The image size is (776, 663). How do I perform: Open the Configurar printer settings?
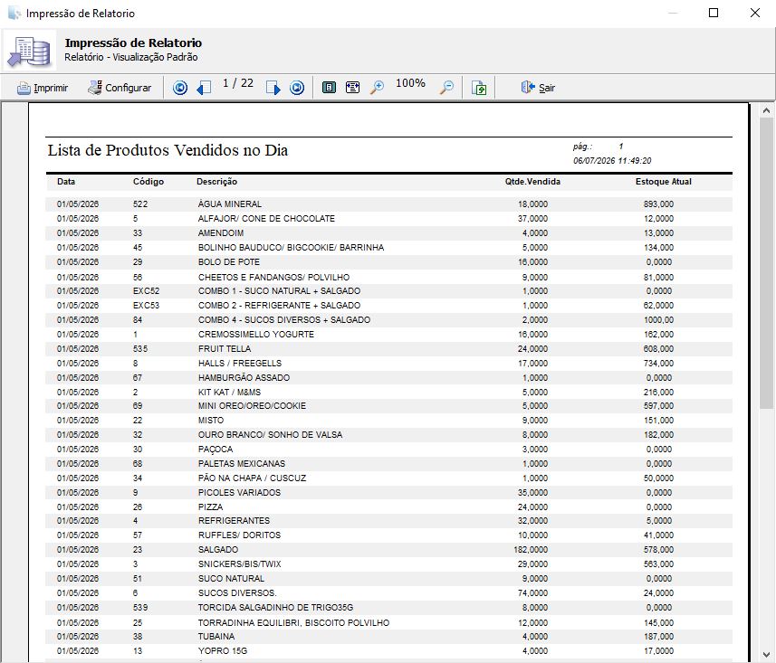(x=120, y=88)
